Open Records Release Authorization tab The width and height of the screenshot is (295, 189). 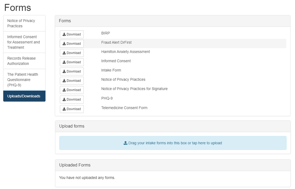24,61
